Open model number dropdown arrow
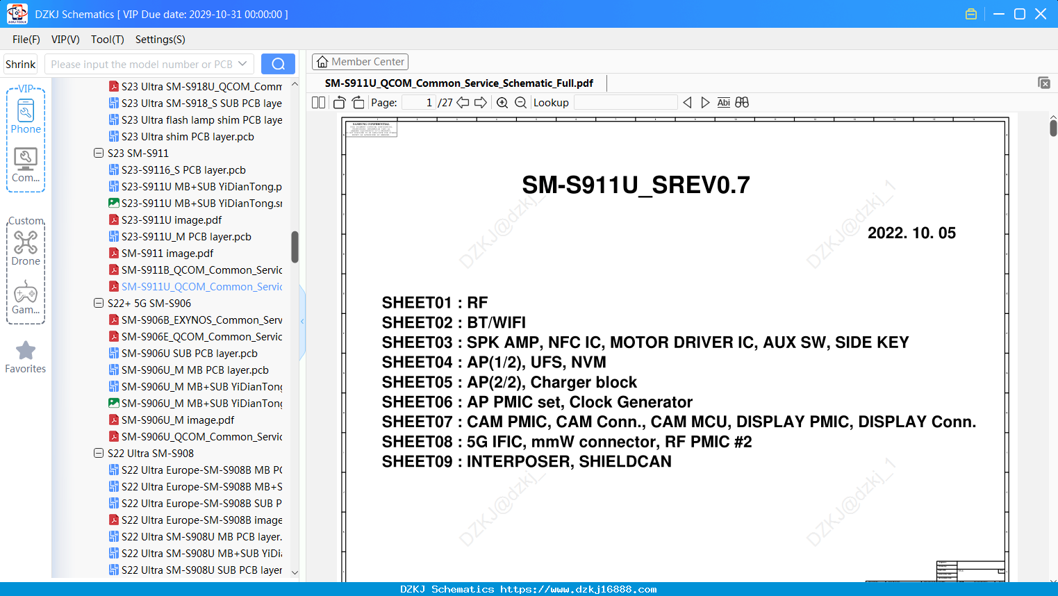This screenshot has height=596, width=1058. (x=242, y=64)
